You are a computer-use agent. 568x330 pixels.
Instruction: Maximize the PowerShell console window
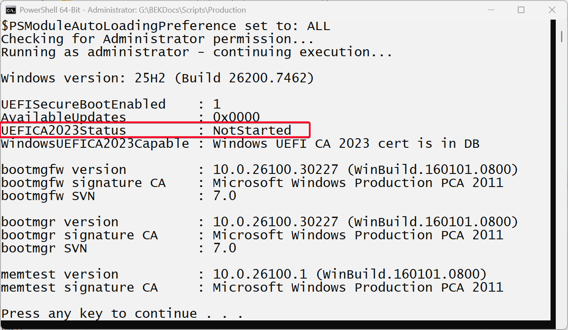tap(521, 10)
